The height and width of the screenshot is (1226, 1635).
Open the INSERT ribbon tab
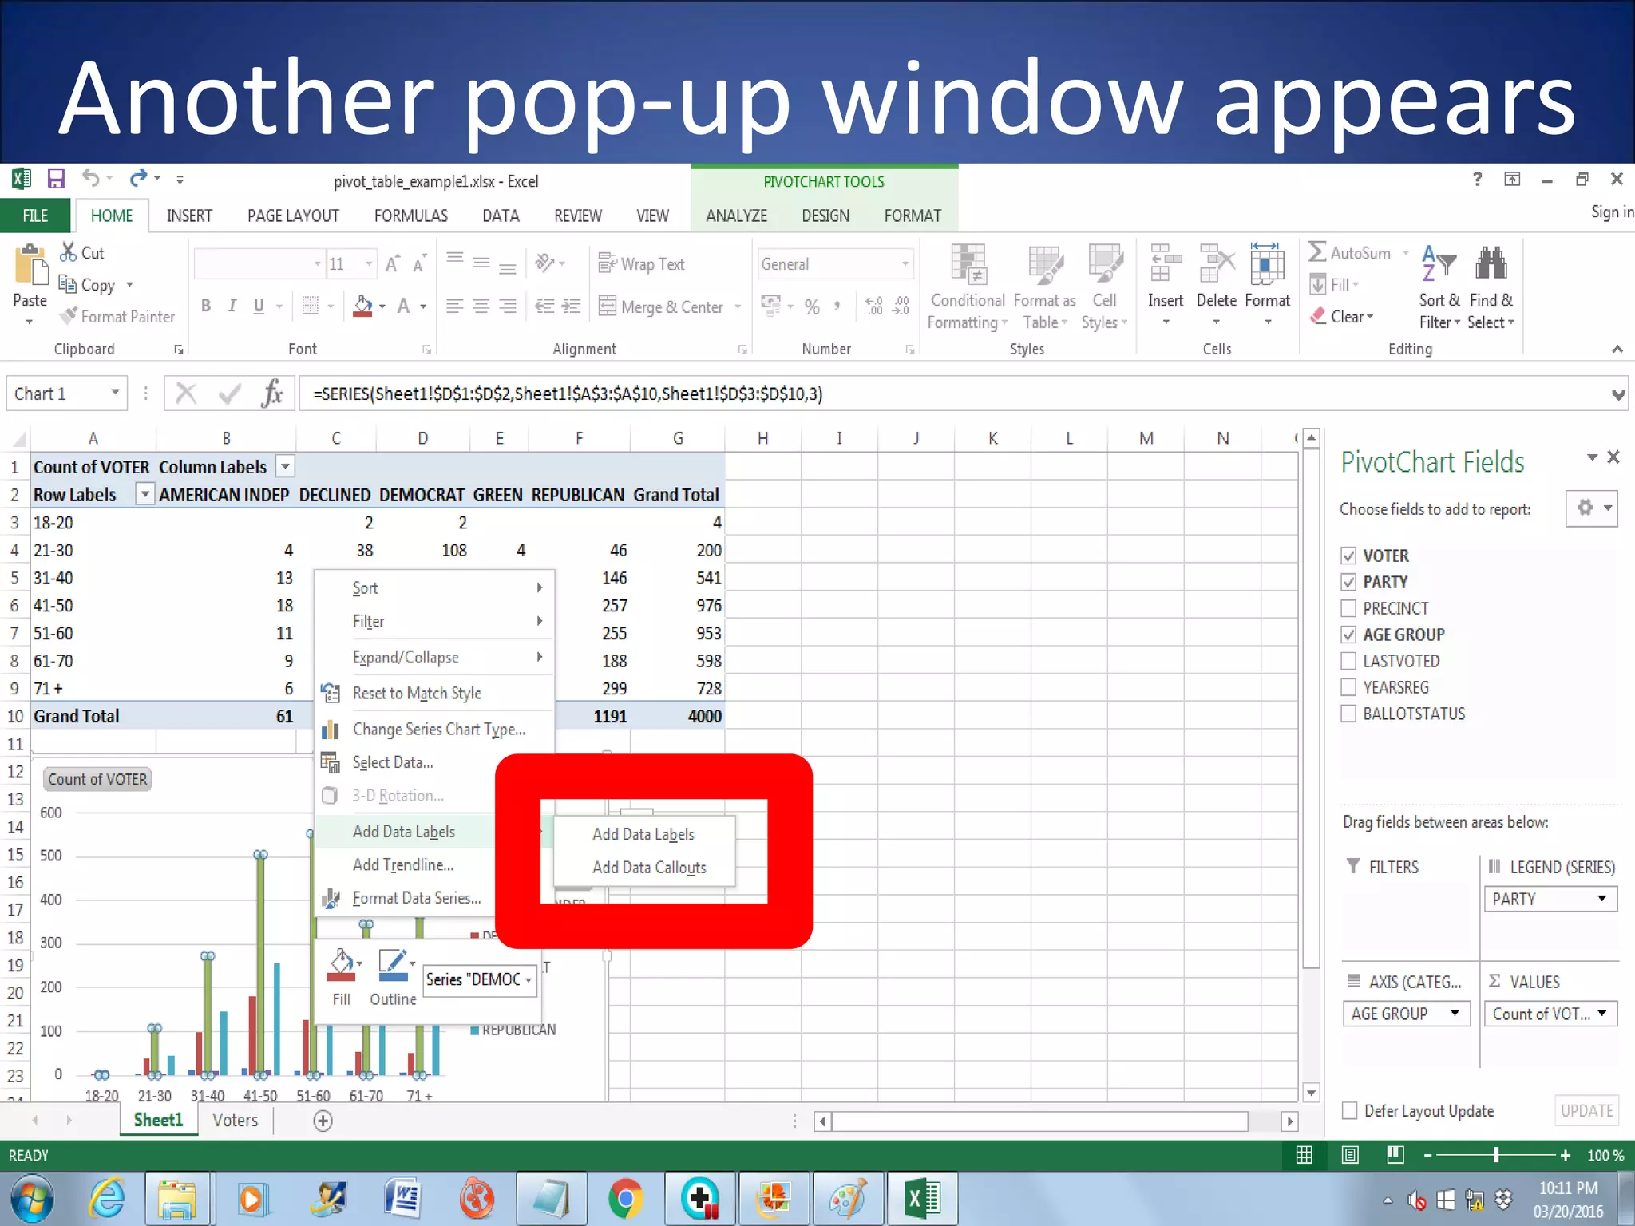click(x=189, y=216)
